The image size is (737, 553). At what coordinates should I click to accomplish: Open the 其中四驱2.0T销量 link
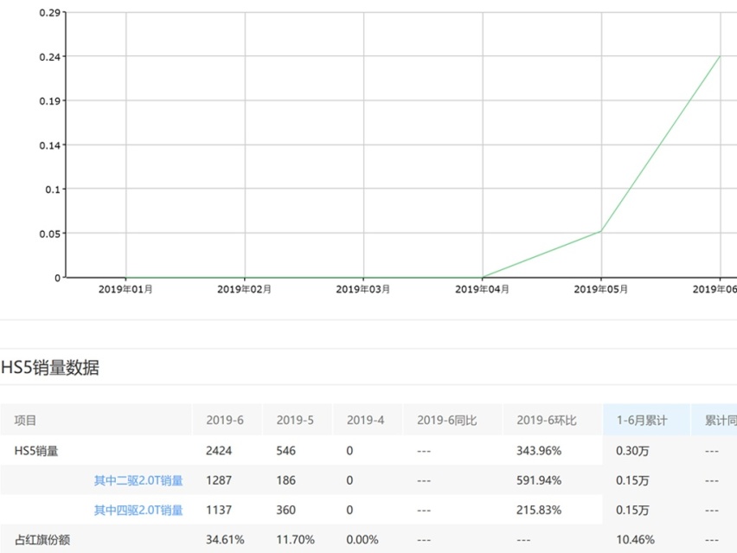click(138, 511)
